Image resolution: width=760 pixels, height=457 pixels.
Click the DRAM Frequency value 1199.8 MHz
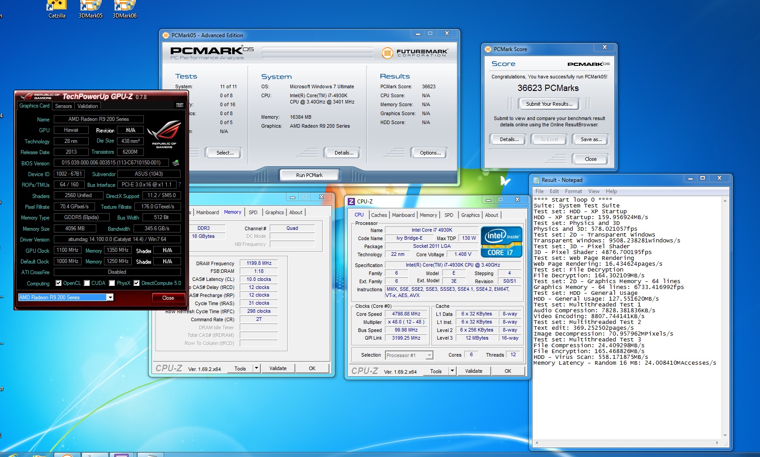click(x=259, y=263)
